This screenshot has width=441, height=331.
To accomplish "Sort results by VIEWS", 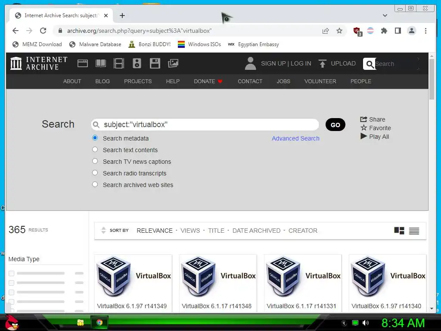I will [190, 231].
